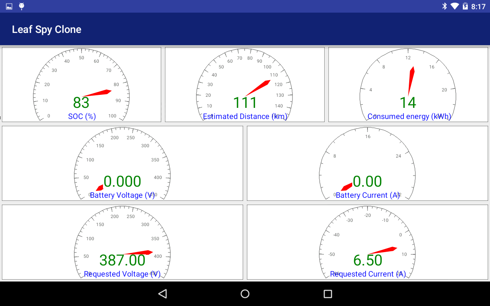The image size is (490, 306).
Task: Tap the battery current value 0.00
Action: tap(367, 181)
